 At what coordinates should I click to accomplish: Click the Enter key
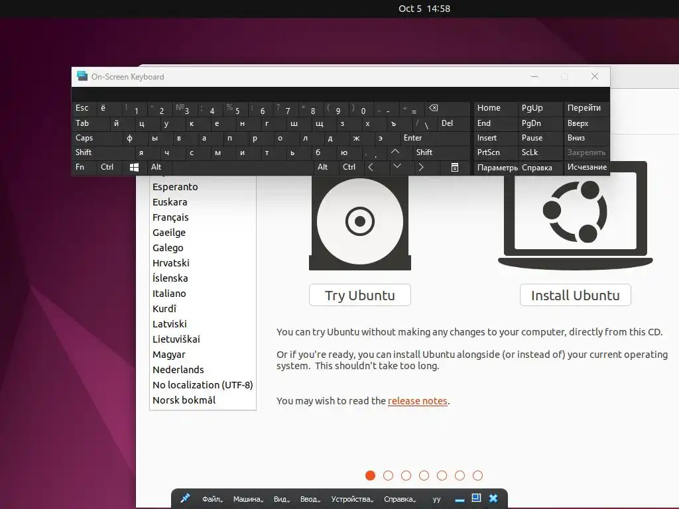435,138
